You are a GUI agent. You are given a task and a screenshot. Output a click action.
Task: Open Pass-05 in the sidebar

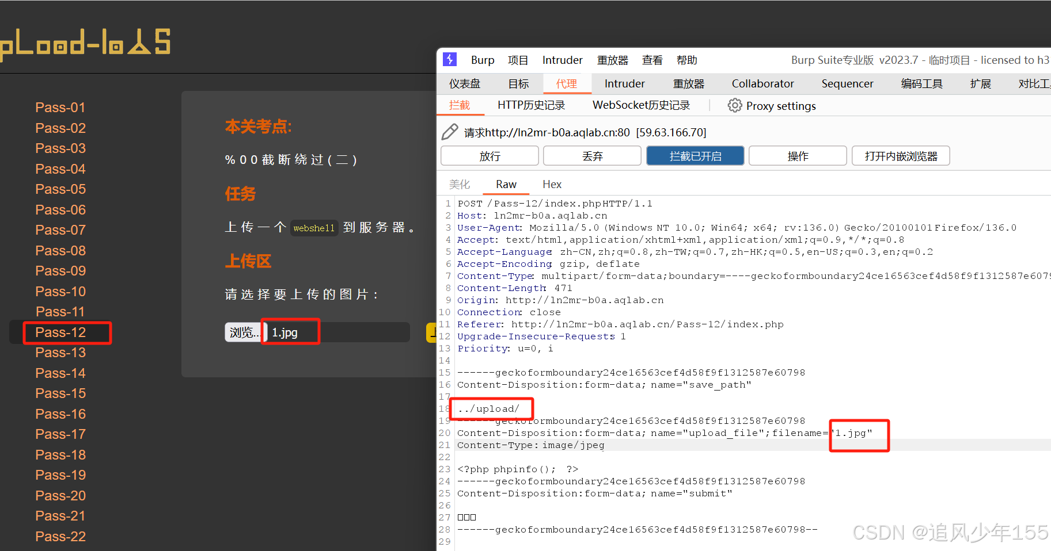pyautogui.click(x=60, y=189)
